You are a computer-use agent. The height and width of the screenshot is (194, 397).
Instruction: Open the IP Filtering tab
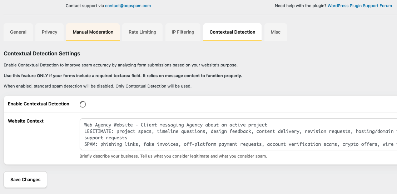[x=183, y=32]
